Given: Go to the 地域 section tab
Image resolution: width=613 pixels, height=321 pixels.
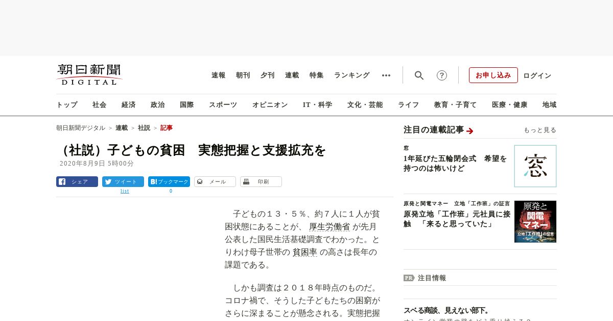Looking at the screenshot, I should tap(550, 105).
